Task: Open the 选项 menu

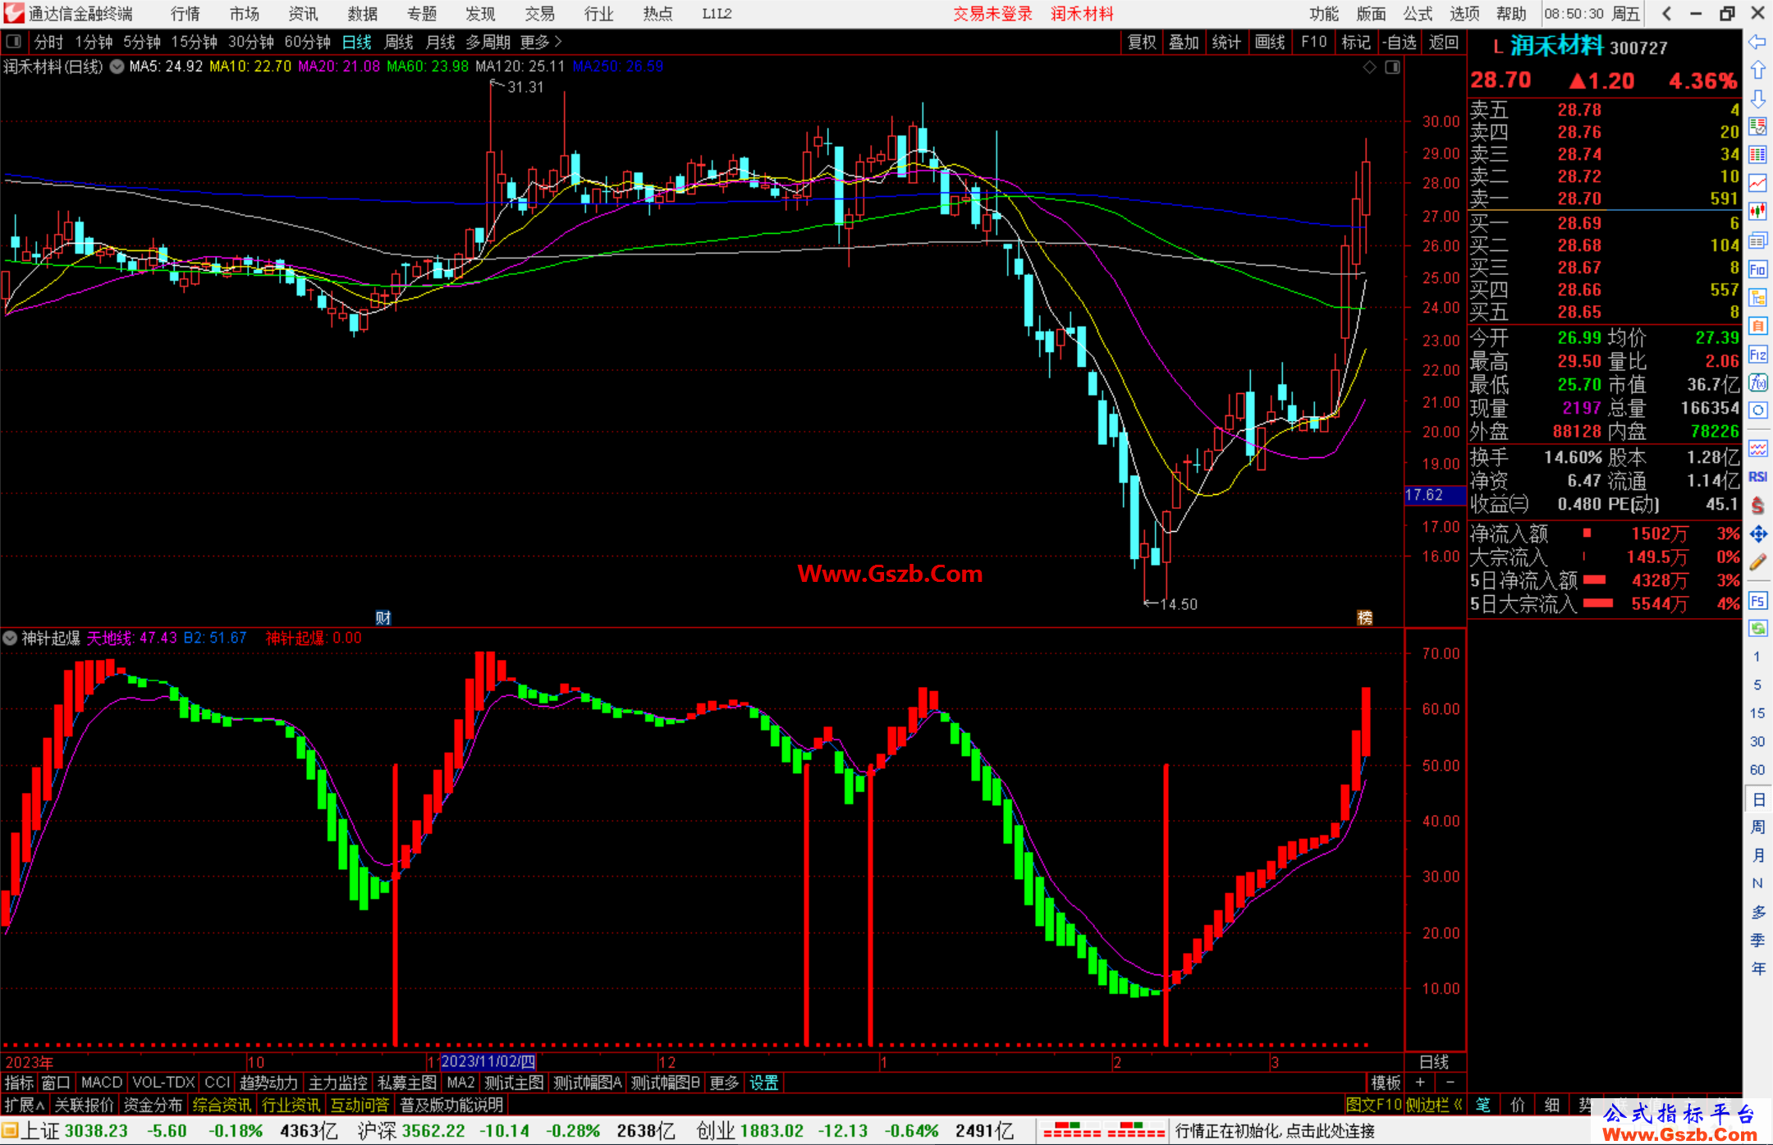Action: coord(1464,13)
